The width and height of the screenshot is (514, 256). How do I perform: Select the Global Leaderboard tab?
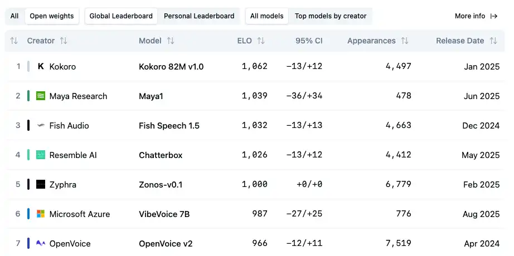pos(121,16)
